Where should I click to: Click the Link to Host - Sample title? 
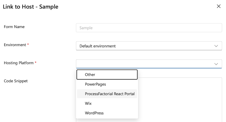click(31, 7)
